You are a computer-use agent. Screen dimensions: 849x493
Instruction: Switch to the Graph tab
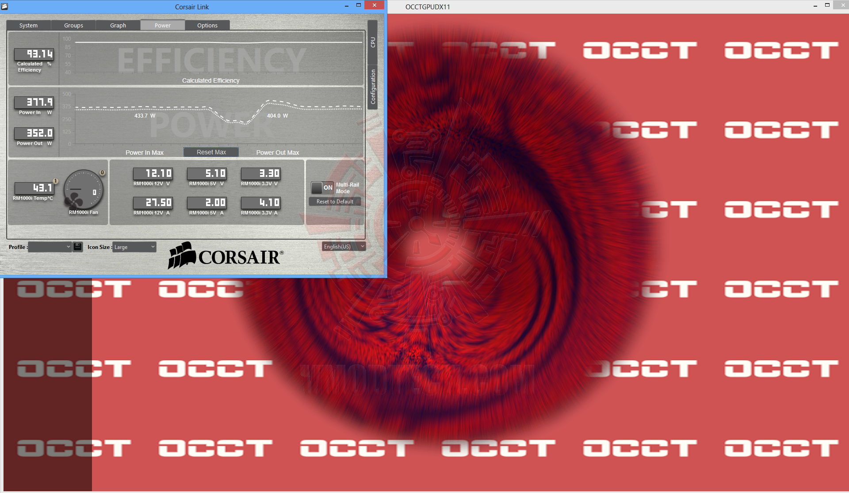coord(118,25)
